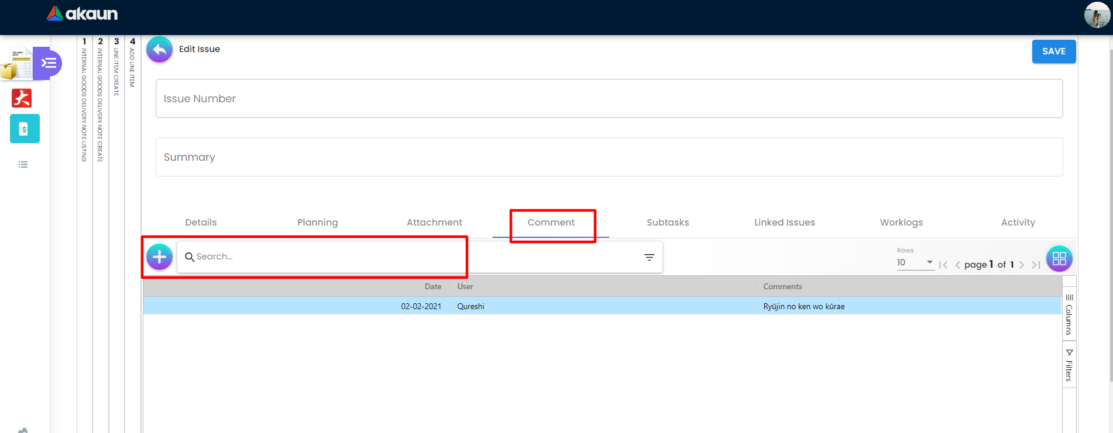1113x433 pixels.
Task: Open the Attachment tab
Action: point(434,222)
